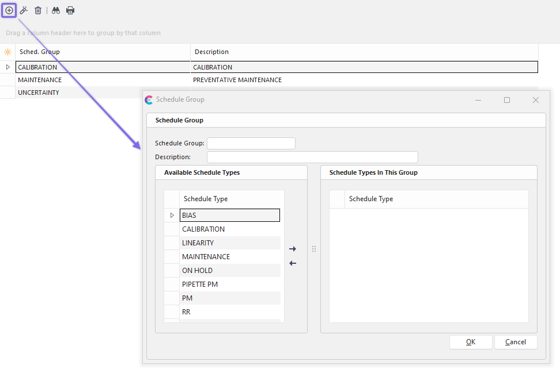The width and height of the screenshot is (560, 373).
Task: Click the BIAS row indicator arrow
Action: coord(172,216)
